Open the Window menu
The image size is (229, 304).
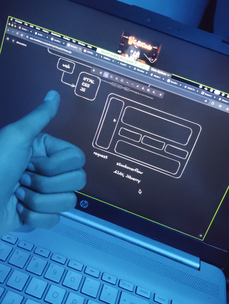click(x=82, y=44)
